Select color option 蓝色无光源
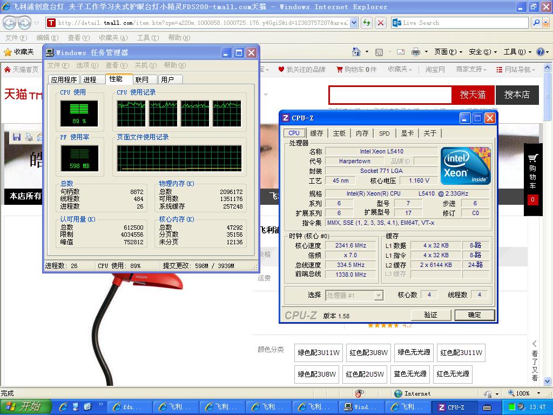The image size is (553, 415). tap(410, 374)
